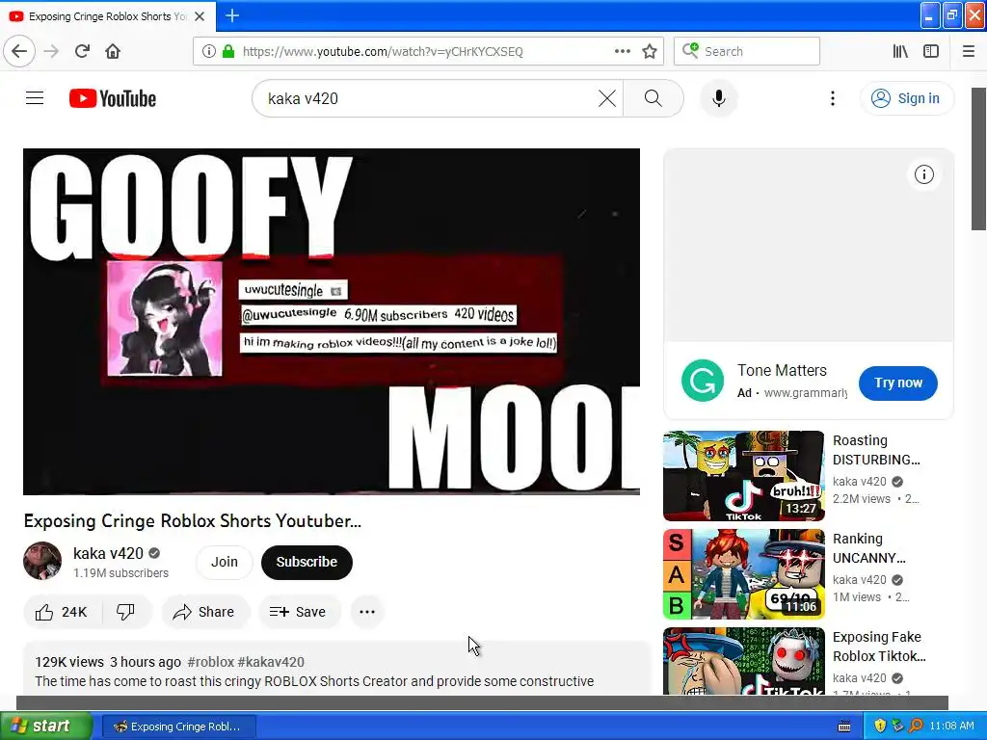The image size is (987, 740).
Task: Click Grammarly logo in Tone Matters ad
Action: (703, 380)
